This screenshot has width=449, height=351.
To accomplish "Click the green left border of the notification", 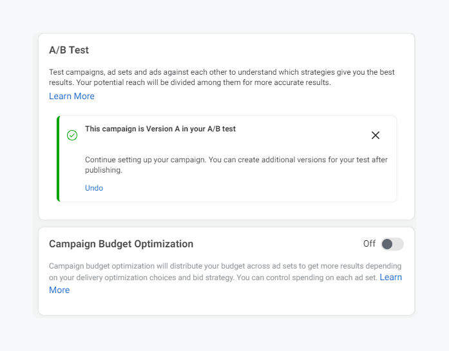I will (58, 159).
